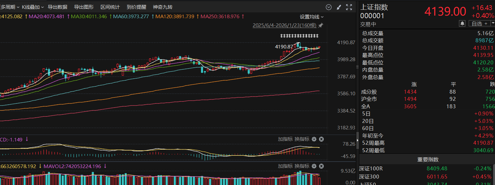The width and height of the screenshot is (495, 185).
Task: Click the MA20:4073.481 legend label
Action: (x=47, y=16)
